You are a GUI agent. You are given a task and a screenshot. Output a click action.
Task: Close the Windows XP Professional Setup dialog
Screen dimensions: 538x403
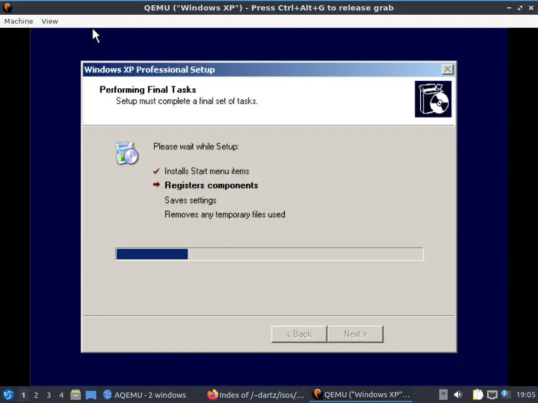448,70
